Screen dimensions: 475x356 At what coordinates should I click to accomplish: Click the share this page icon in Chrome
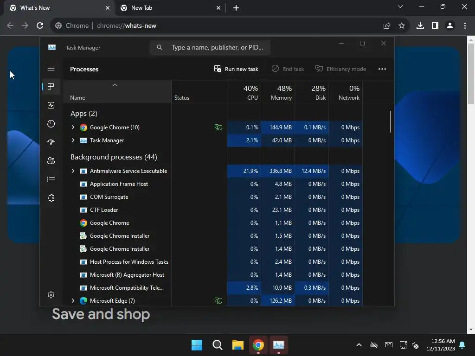[387, 26]
